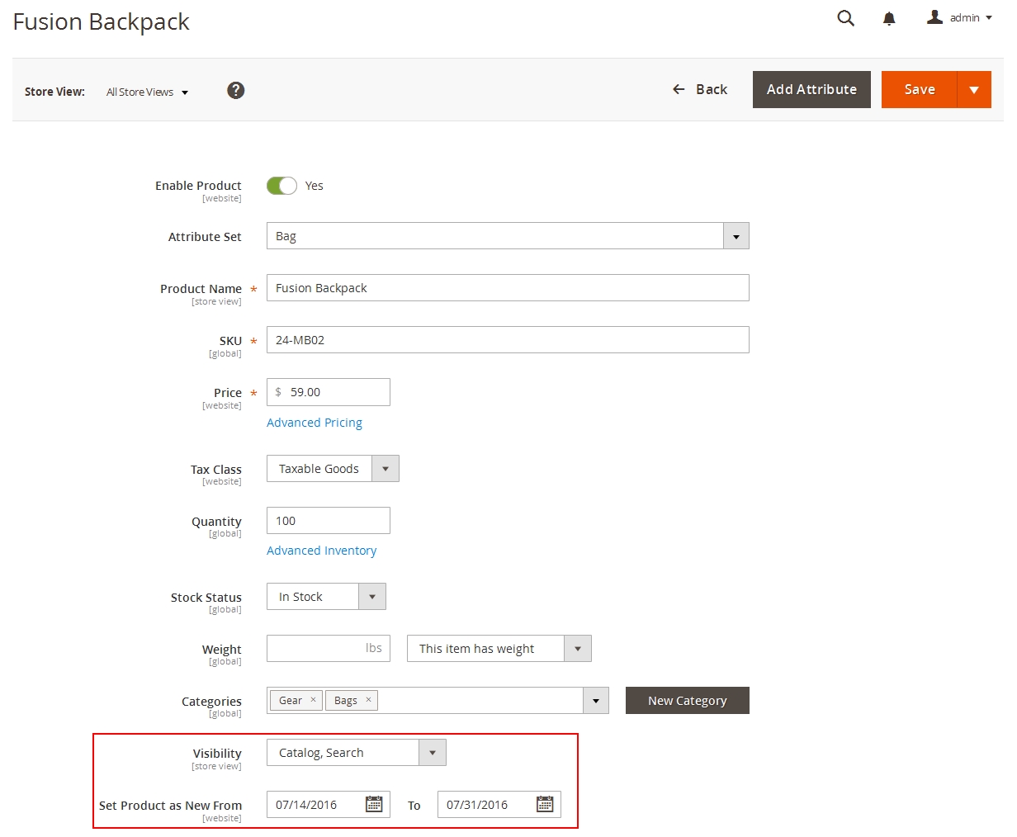Screen dimensions: 1017x837
Task: Click inside the SKU input field
Action: tap(508, 339)
